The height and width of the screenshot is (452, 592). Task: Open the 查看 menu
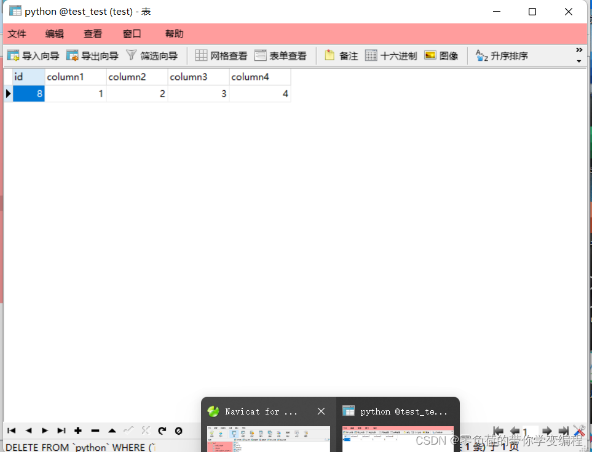(x=92, y=34)
